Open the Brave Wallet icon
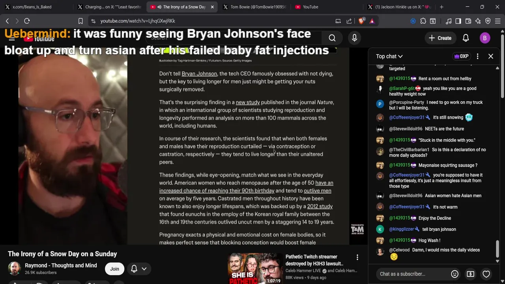This screenshot has width=505, height=284. tap(468, 21)
